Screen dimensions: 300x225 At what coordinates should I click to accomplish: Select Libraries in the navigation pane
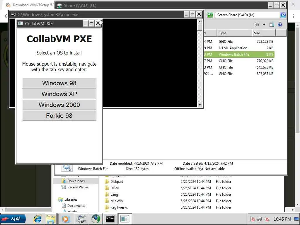68,199
